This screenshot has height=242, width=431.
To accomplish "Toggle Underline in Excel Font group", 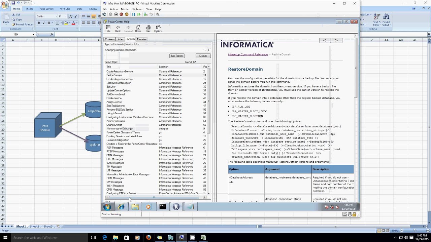I will tap(49, 23).
